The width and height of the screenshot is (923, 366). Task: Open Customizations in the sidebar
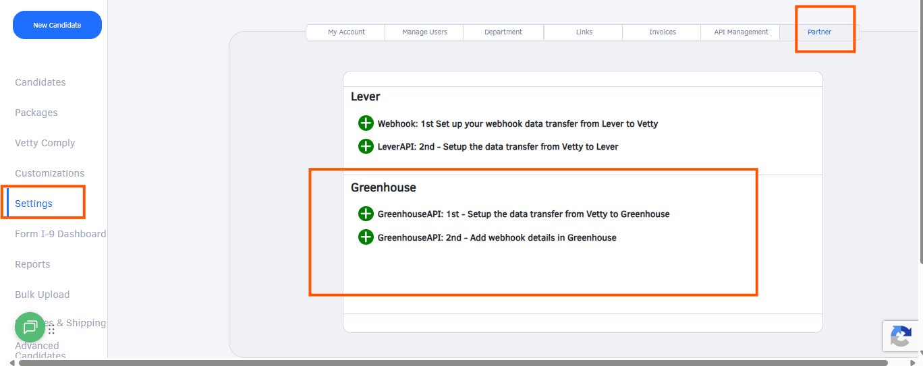coord(50,173)
